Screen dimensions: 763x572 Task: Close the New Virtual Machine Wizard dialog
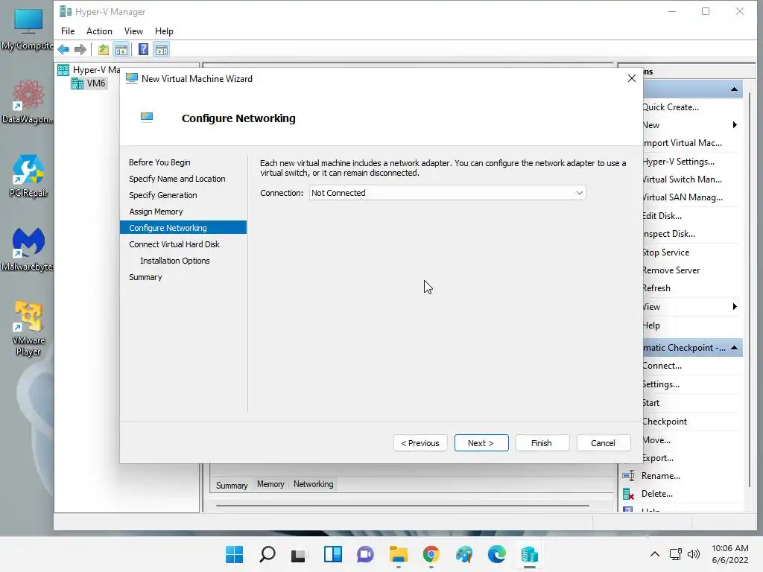click(632, 78)
